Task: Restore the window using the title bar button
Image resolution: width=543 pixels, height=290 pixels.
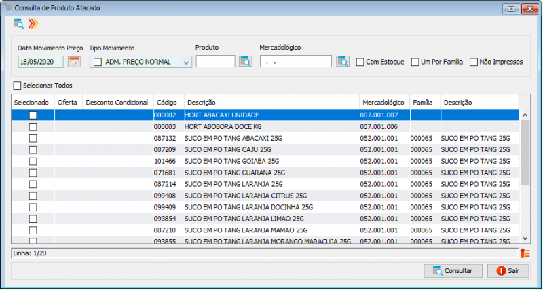Action: (511, 9)
